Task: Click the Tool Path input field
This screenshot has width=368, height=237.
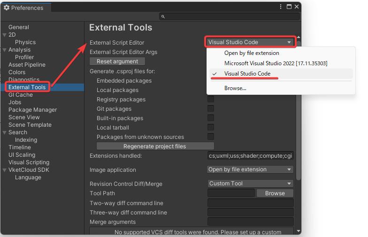Action: click(231, 193)
